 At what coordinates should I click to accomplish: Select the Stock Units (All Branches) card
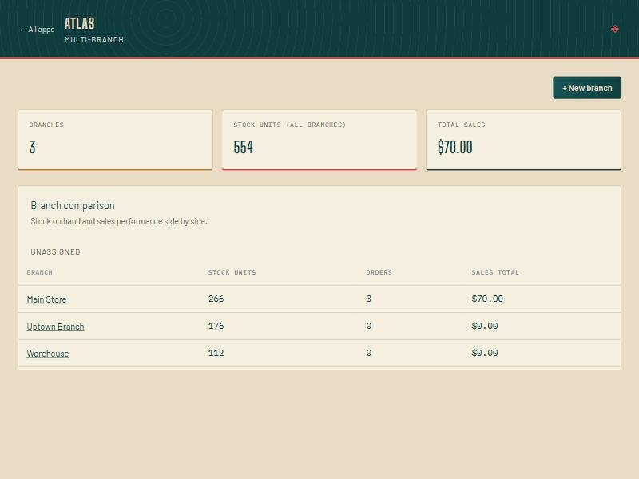[319, 140]
